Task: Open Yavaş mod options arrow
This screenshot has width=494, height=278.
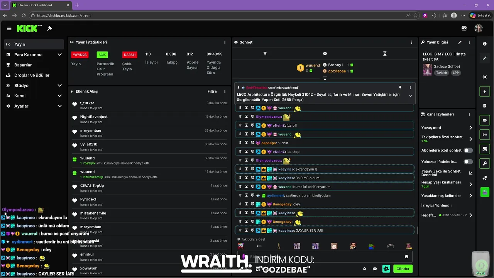Action: [470, 128]
